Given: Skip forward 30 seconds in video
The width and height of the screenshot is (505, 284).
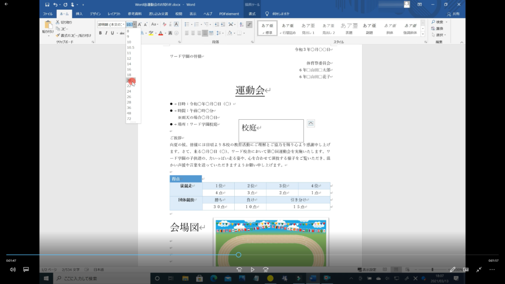Looking at the screenshot, I should point(266,270).
